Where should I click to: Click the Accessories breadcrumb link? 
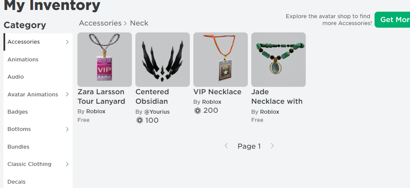point(100,23)
